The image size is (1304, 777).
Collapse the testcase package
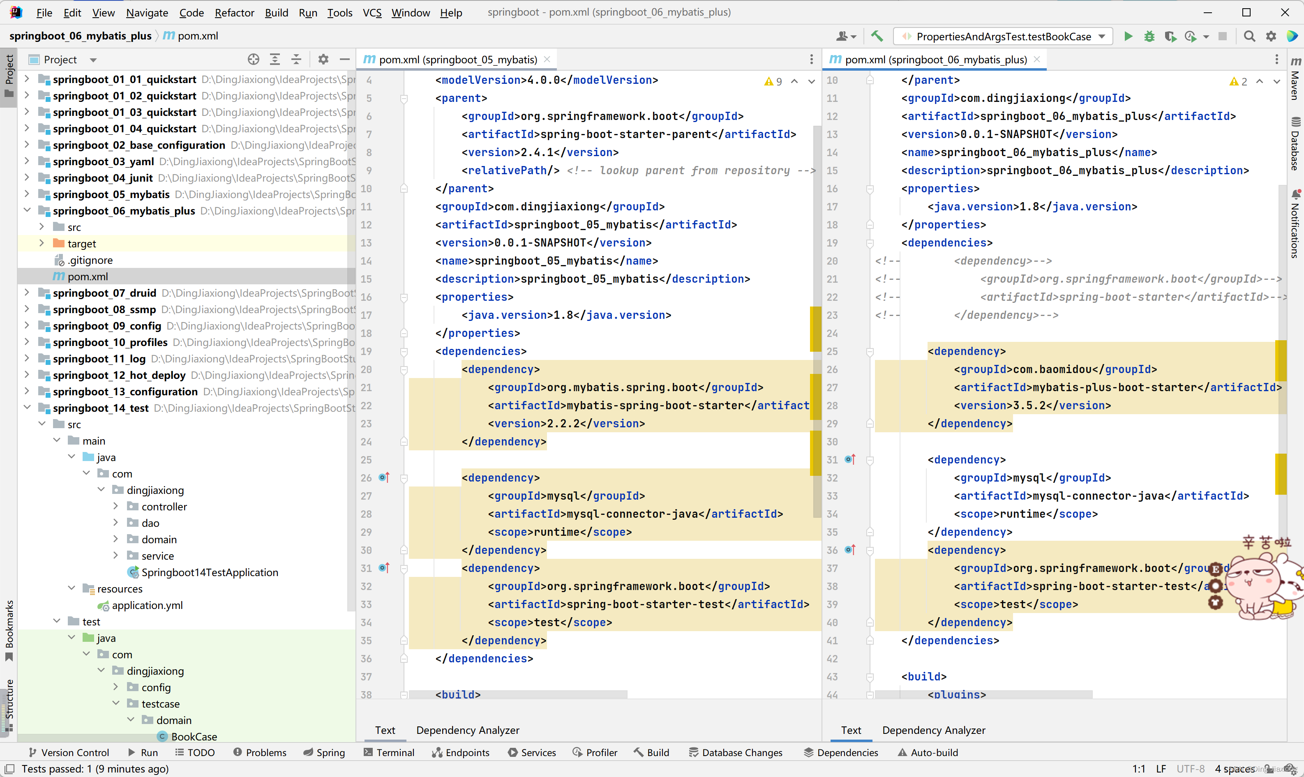click(x=116, y=704)
